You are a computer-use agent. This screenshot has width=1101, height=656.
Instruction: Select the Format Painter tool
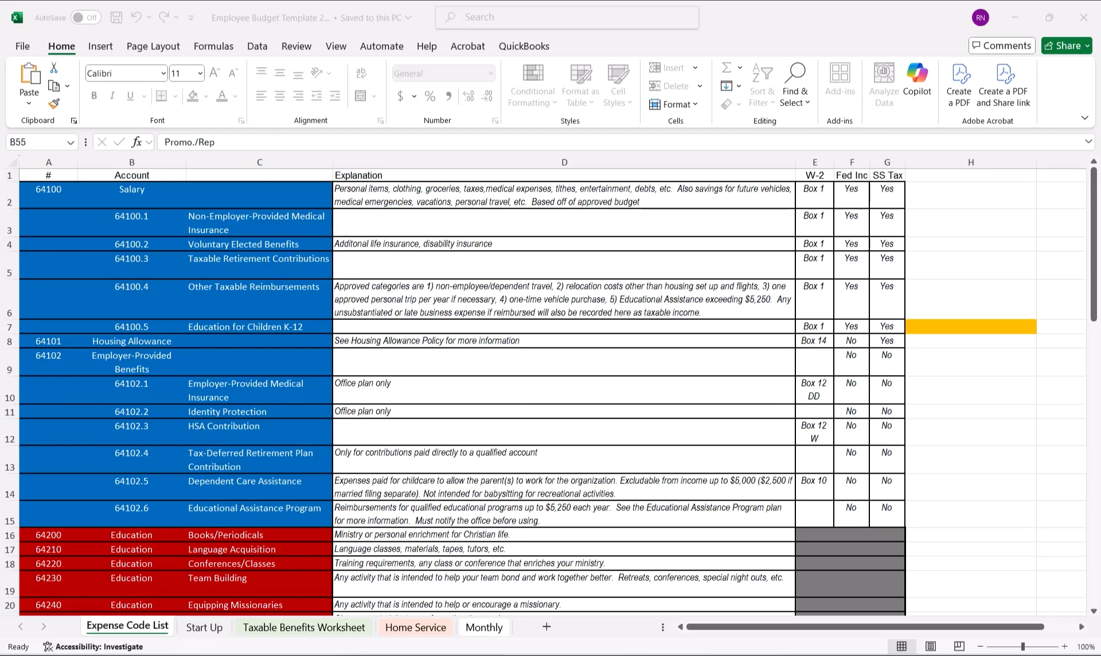pyautogui.click(x=54, y=104)
